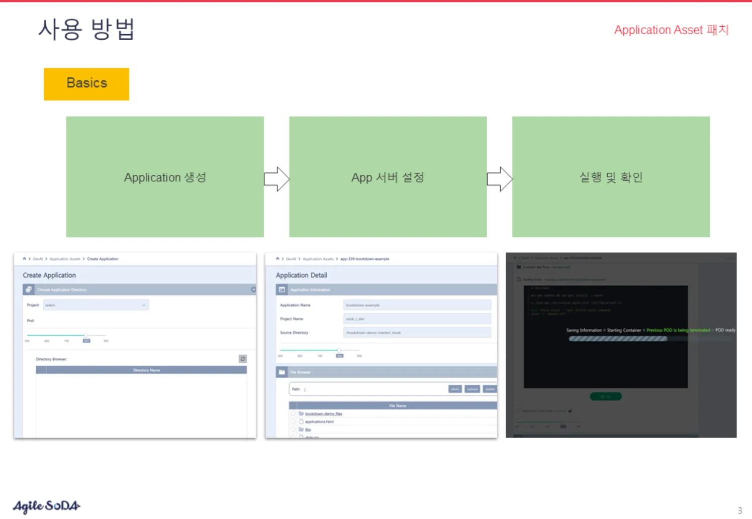
Task: Click the App 서버 설정 green box
Action: coord(388,177)
